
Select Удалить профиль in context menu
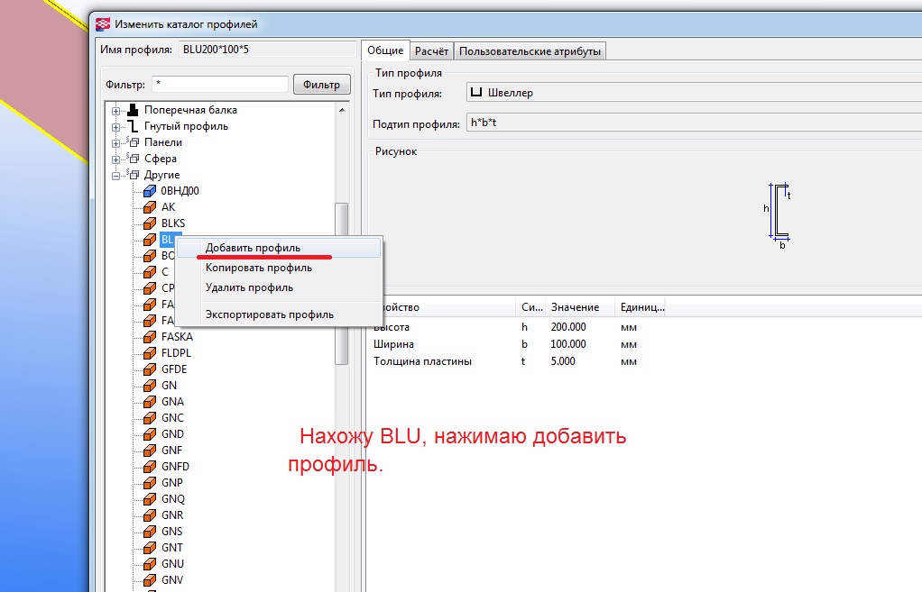pyautogui.click(x=249, y=287)
